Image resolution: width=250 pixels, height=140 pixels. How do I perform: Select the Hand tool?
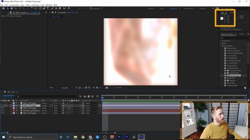click(11, 9)
